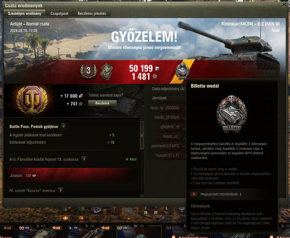
Task: Click the Részletek button
Action: click(x=103, y=103)
